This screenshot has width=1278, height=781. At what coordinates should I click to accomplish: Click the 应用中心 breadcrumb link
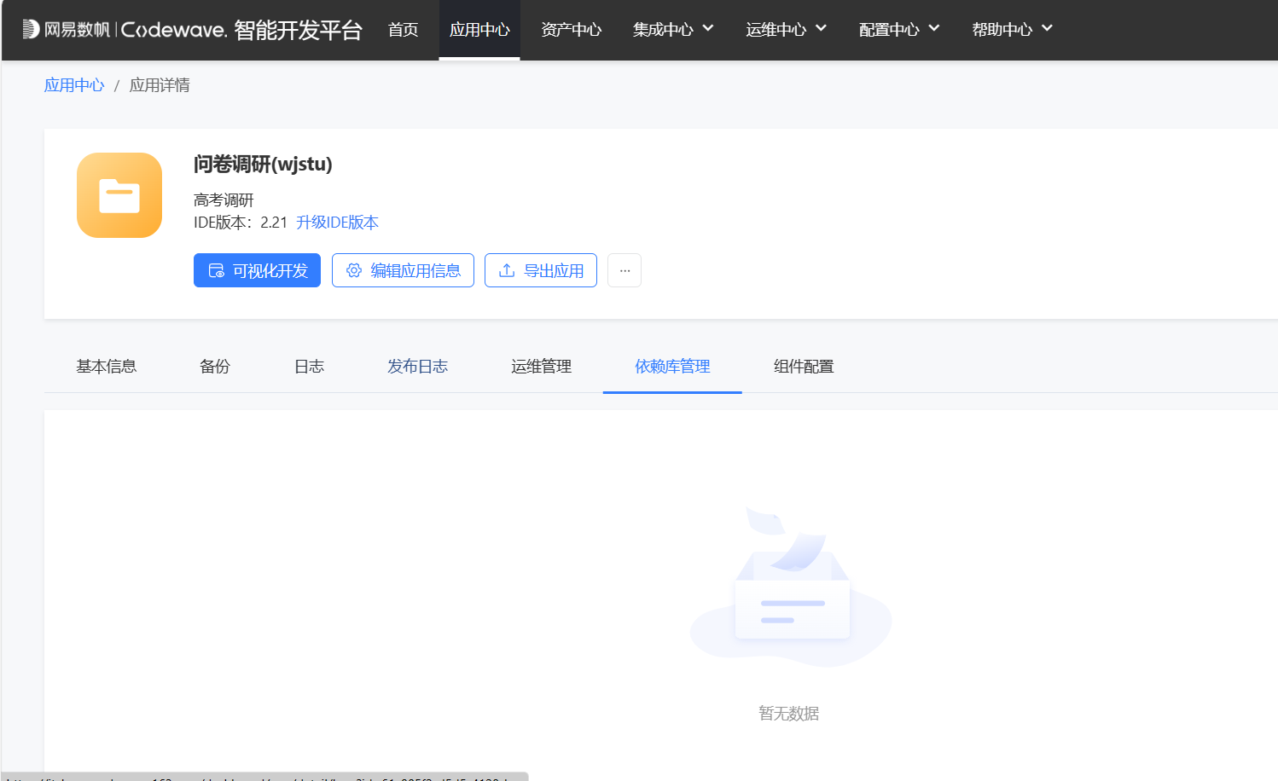(x=74, y=85)
